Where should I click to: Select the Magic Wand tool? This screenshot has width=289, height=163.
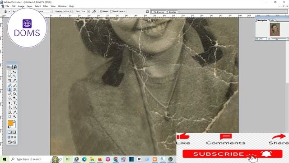tap(14, 76)
